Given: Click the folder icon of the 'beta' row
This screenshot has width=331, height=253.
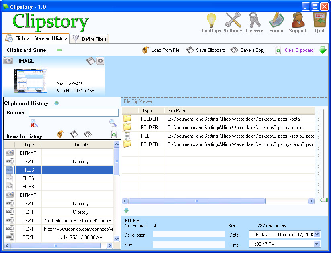Looking at the screenshot, I should click(x=127, y=118).
